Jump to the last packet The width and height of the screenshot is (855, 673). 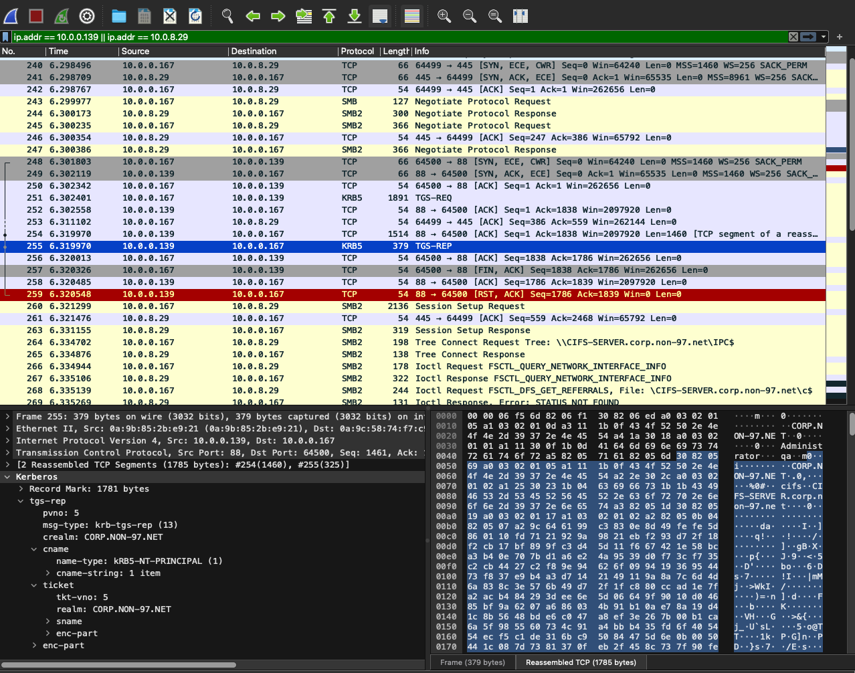[x=355, y=15]
